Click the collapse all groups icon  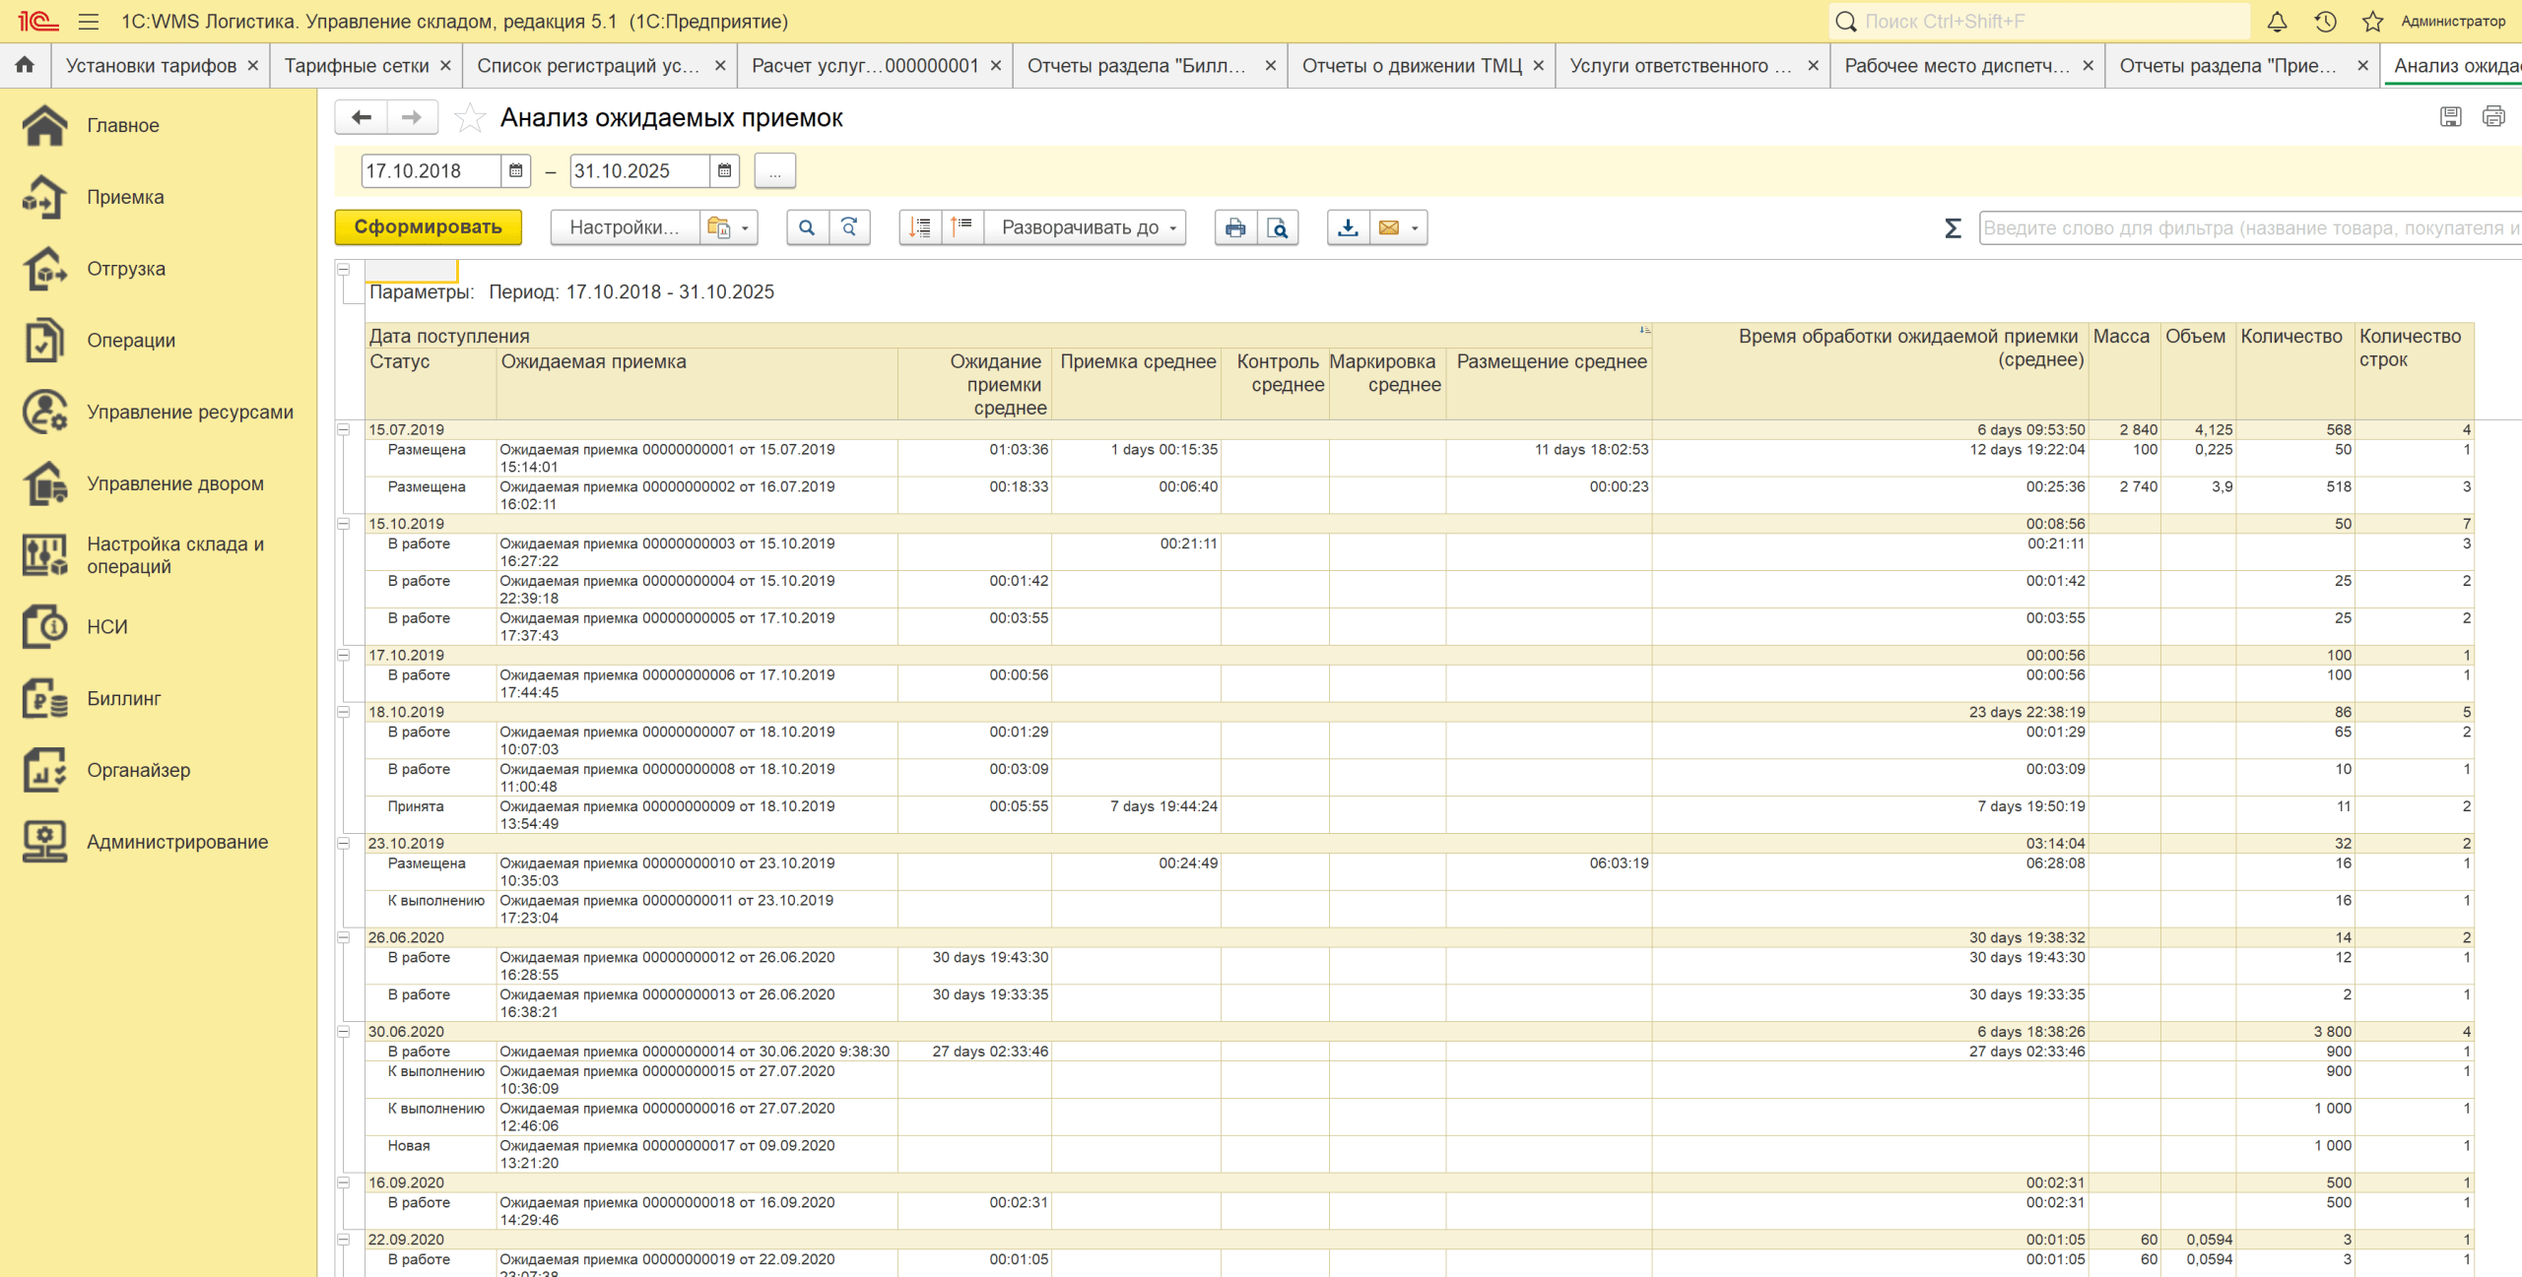tap(962, 227)
